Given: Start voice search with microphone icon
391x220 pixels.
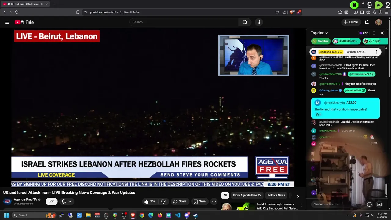Looking at the screenshot, I should click(259, 22).
